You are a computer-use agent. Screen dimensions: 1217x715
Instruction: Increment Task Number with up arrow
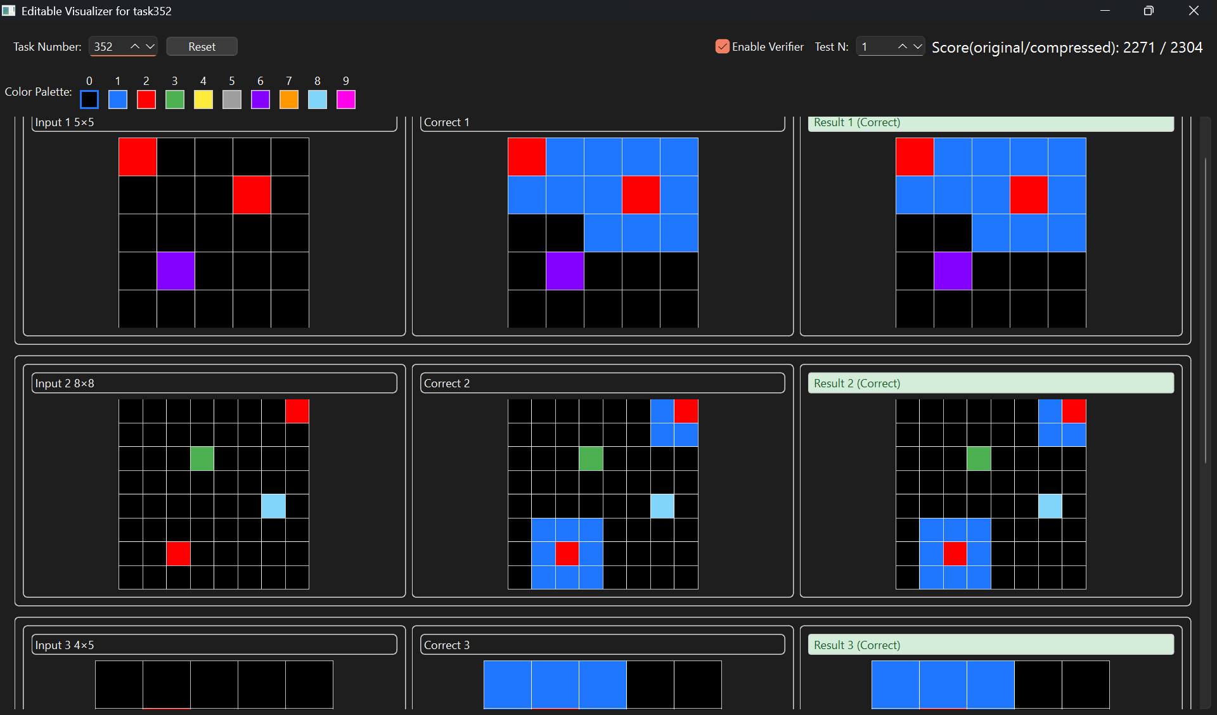click(135, 46)
